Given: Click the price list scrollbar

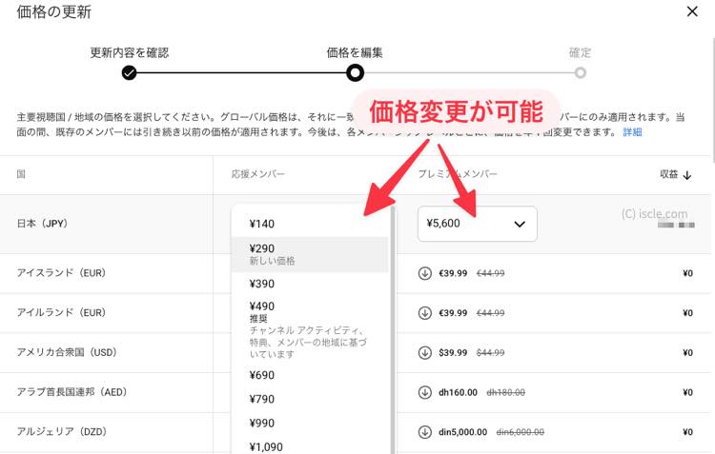Looking at the screenshot, I should (x=393, y=329).
